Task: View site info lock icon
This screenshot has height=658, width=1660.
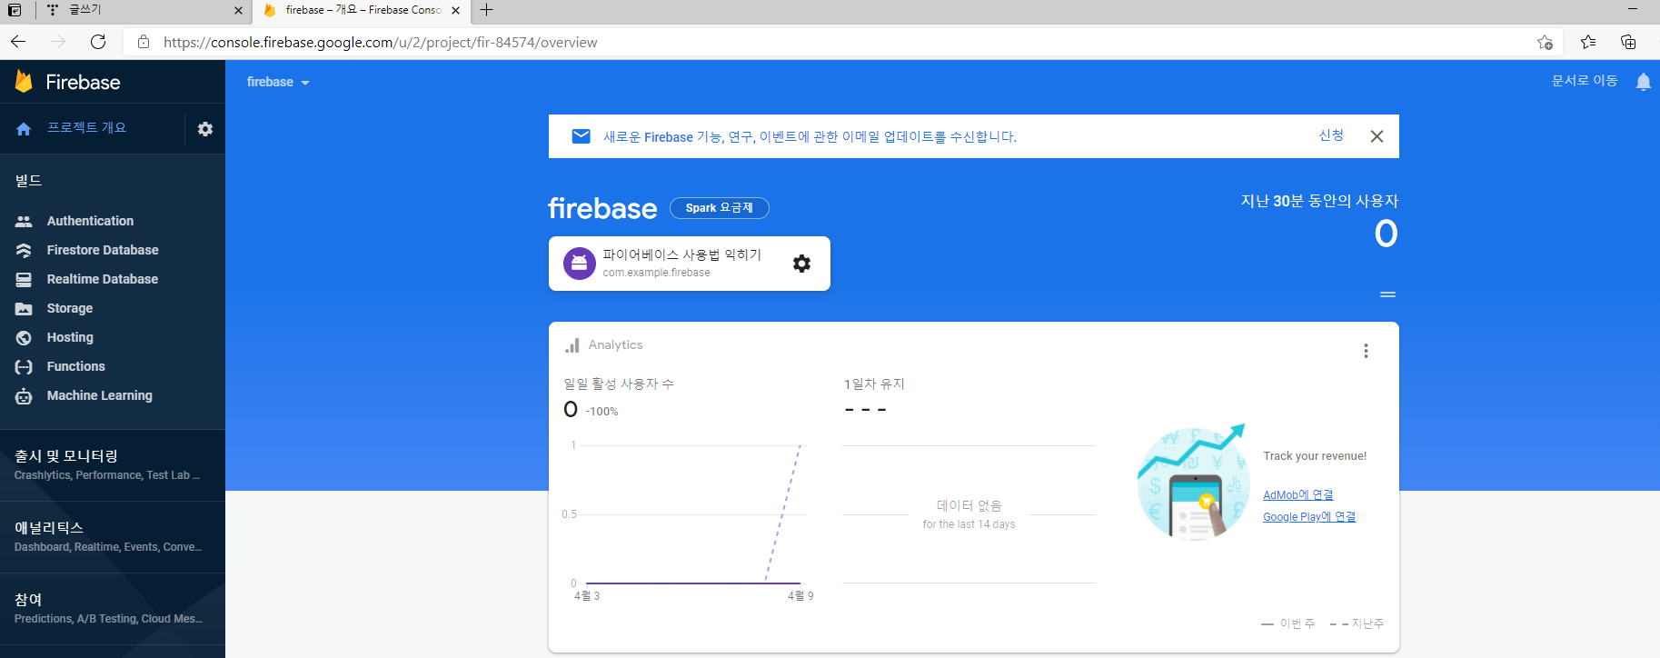Action: tap(143, 42)
